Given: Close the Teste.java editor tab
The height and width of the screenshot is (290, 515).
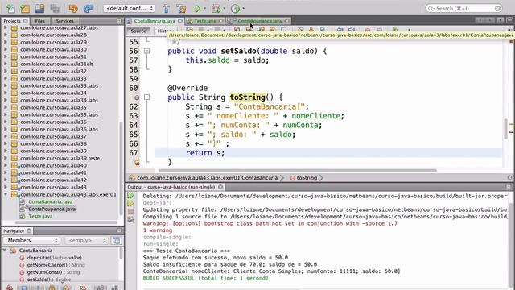Looking at the screenshot, I should [x=220, y=21].
